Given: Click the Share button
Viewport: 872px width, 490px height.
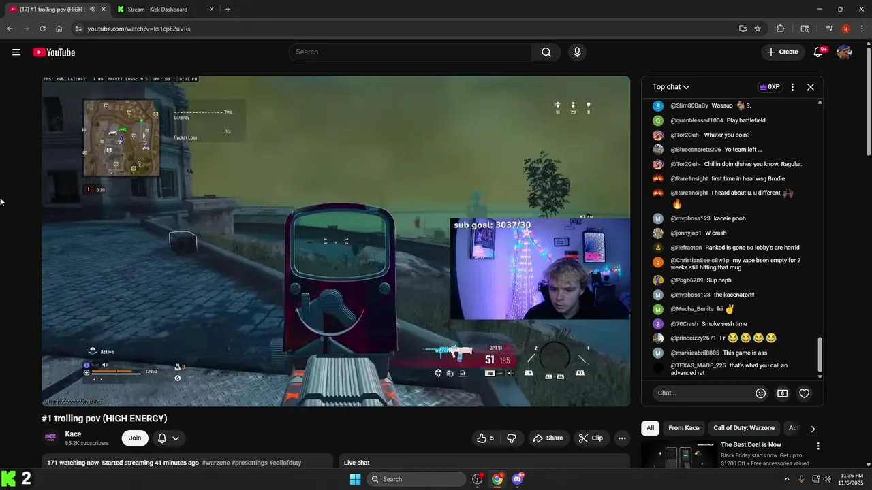Looking at the screenshot, I should point(548,438).
